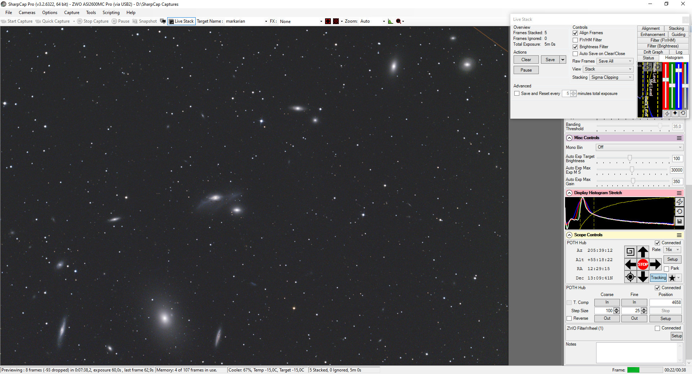Click the star icon beside Tracking
The width and height of the screenshot is (692, 374).
(x=672, y=278)
